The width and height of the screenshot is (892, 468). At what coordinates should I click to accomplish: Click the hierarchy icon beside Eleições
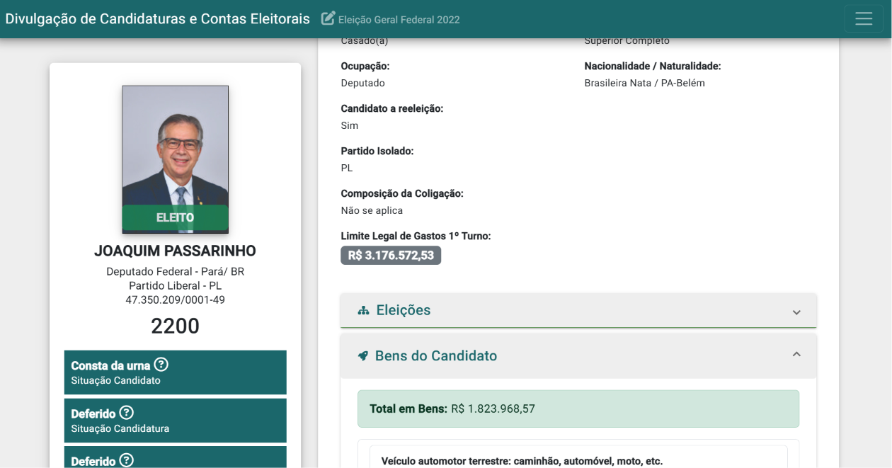(364, 310)
